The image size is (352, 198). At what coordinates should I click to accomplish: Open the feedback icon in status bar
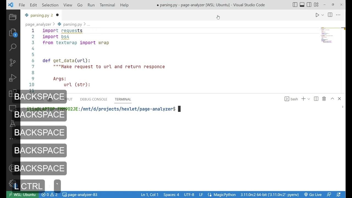coord(329,194)
